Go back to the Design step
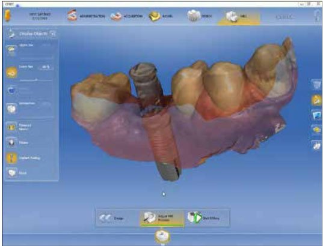Screen dimensions: 323x246 coord(118,218)
